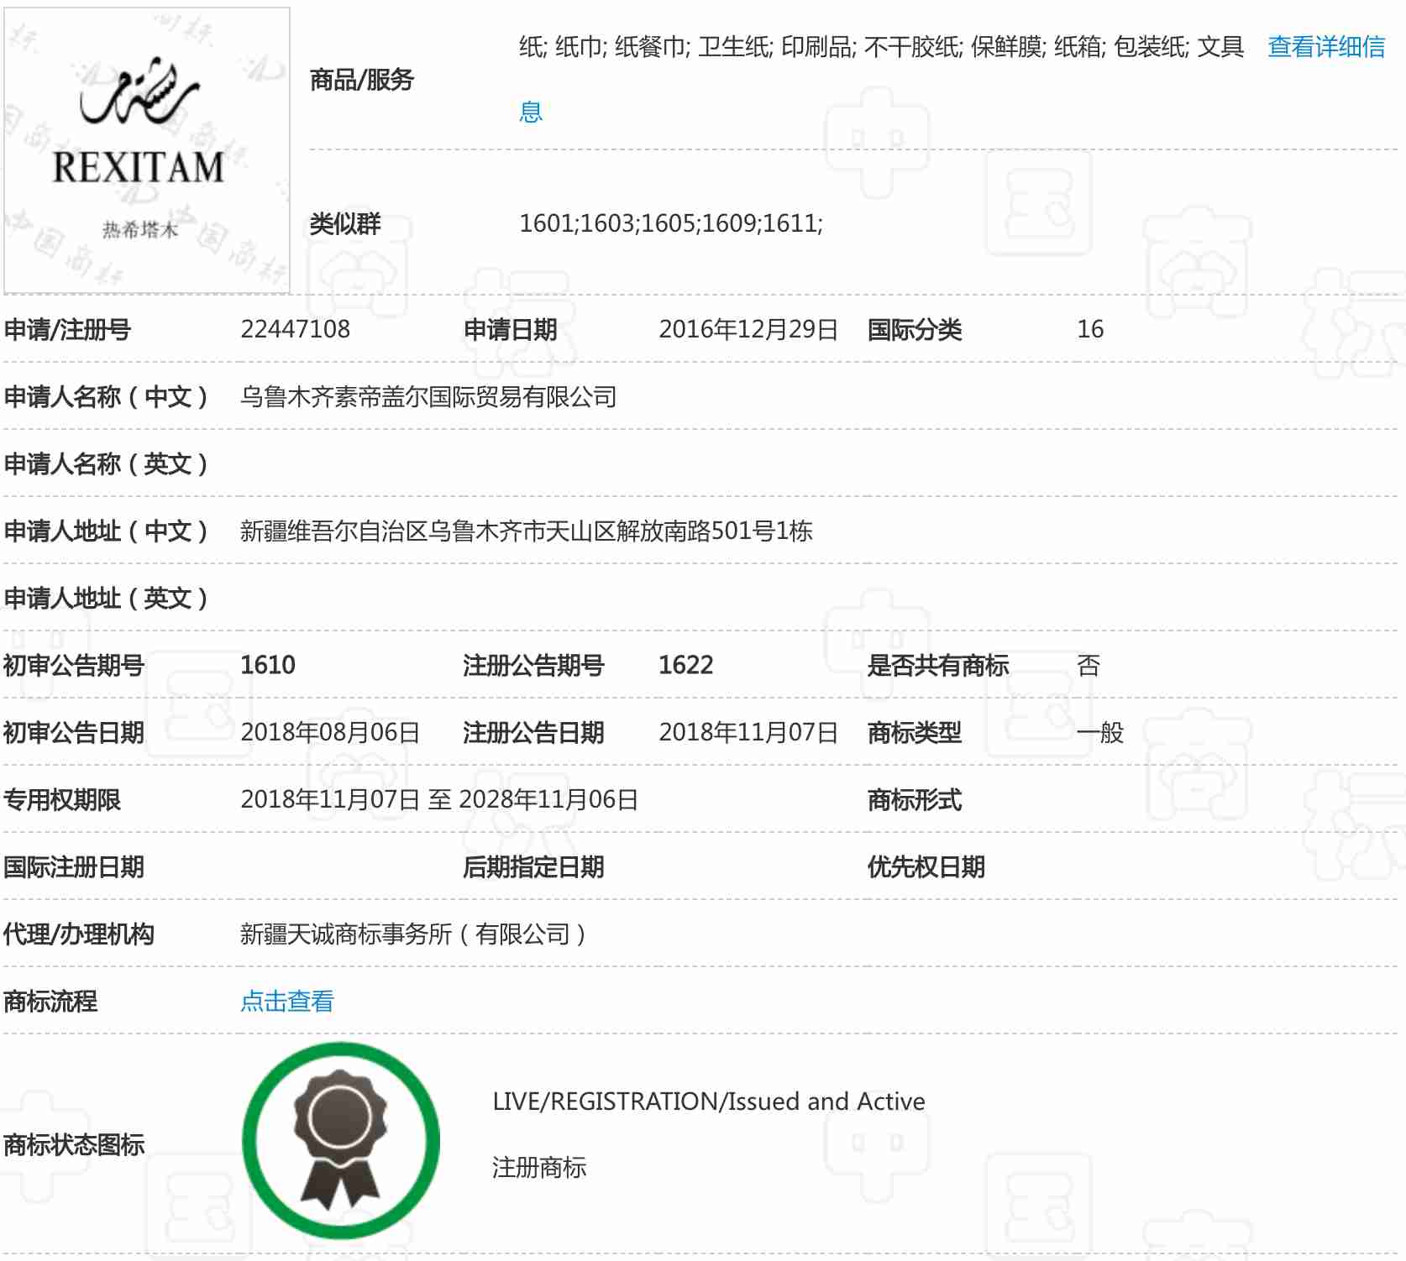Click the registration number 22447108

pos(295,329)
